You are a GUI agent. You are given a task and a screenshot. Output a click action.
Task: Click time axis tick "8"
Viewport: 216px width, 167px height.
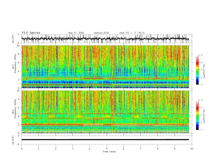coord(158,149)
